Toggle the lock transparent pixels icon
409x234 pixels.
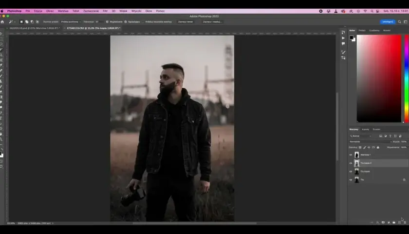360,148
